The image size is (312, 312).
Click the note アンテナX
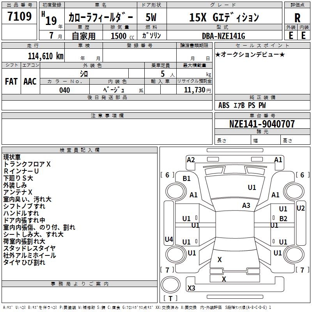coord(18,192)
